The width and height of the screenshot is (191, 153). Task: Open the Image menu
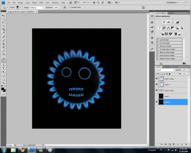pos(20,3)
